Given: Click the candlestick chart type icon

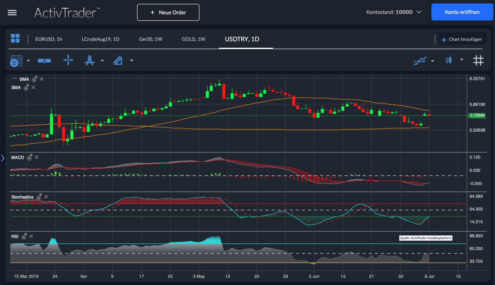Looking at the screenshot, I should point(449,60).
